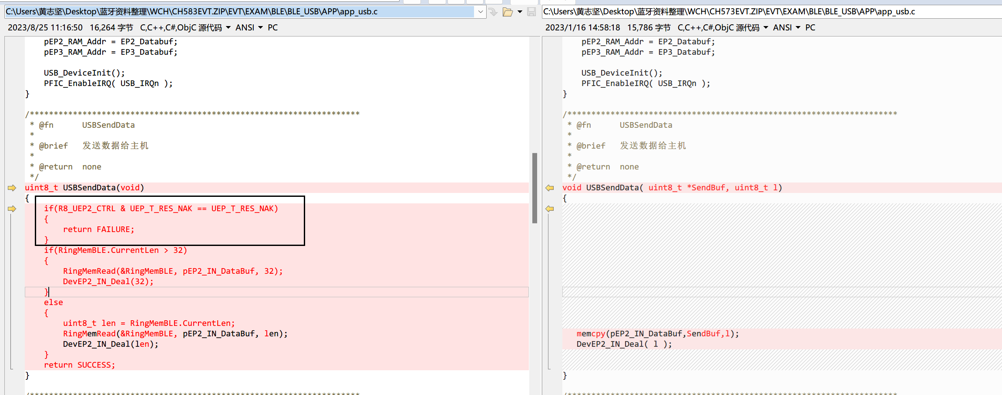Click the left pane browse folder icon
1002x395 pixels.
point(507,12)
